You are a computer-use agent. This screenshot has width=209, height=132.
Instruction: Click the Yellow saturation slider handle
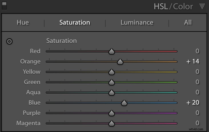pyautogui.click(x=112, y=72)
